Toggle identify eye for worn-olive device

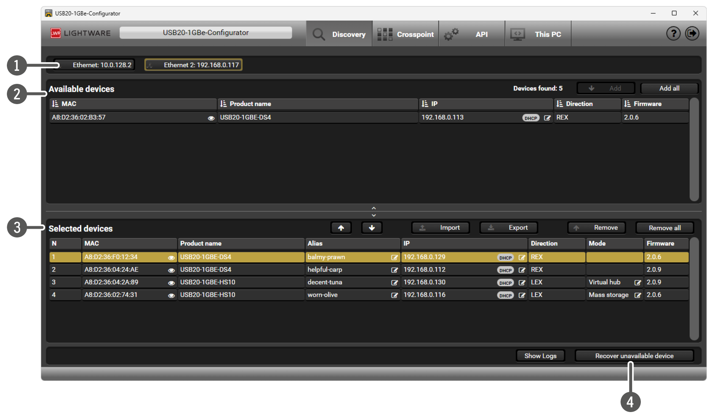[x=171, y=296]
